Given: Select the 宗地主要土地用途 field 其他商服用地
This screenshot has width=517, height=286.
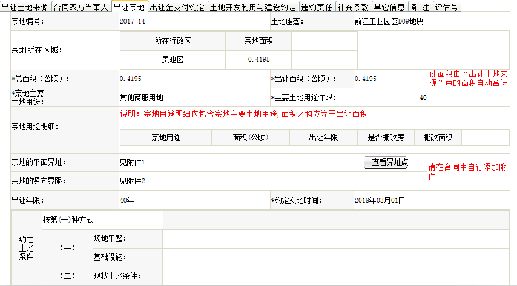Looking at the screenshot, I should [x=194, y=97].
